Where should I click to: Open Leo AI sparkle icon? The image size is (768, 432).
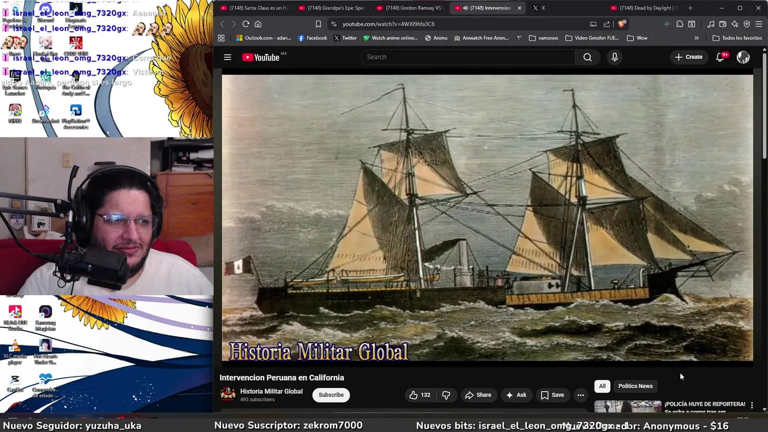(x=735, y=24)
